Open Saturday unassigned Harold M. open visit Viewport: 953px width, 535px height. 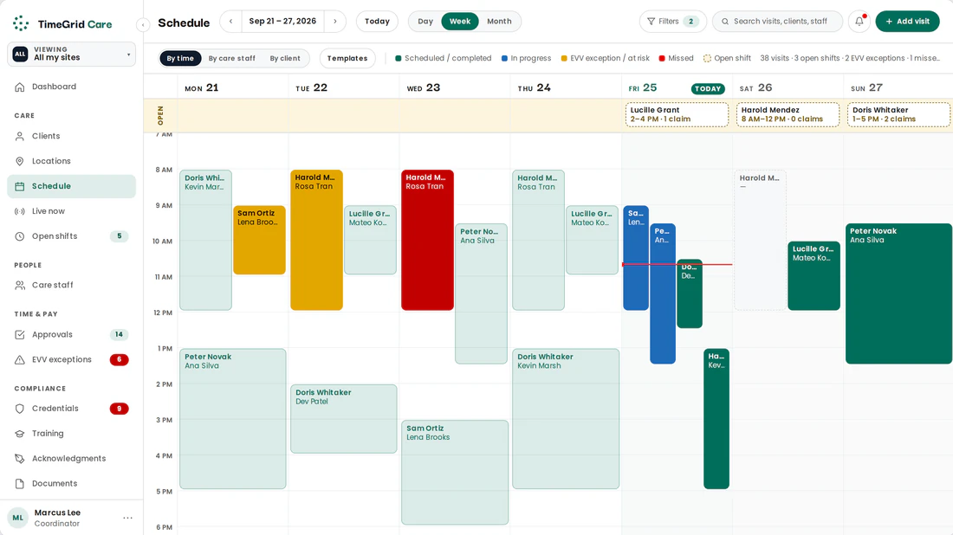click(761, 240)
